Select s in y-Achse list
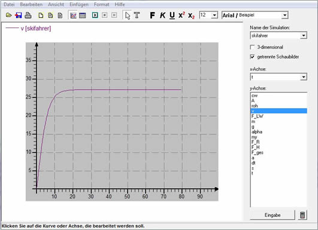The image size is (318, 230). 278,168
